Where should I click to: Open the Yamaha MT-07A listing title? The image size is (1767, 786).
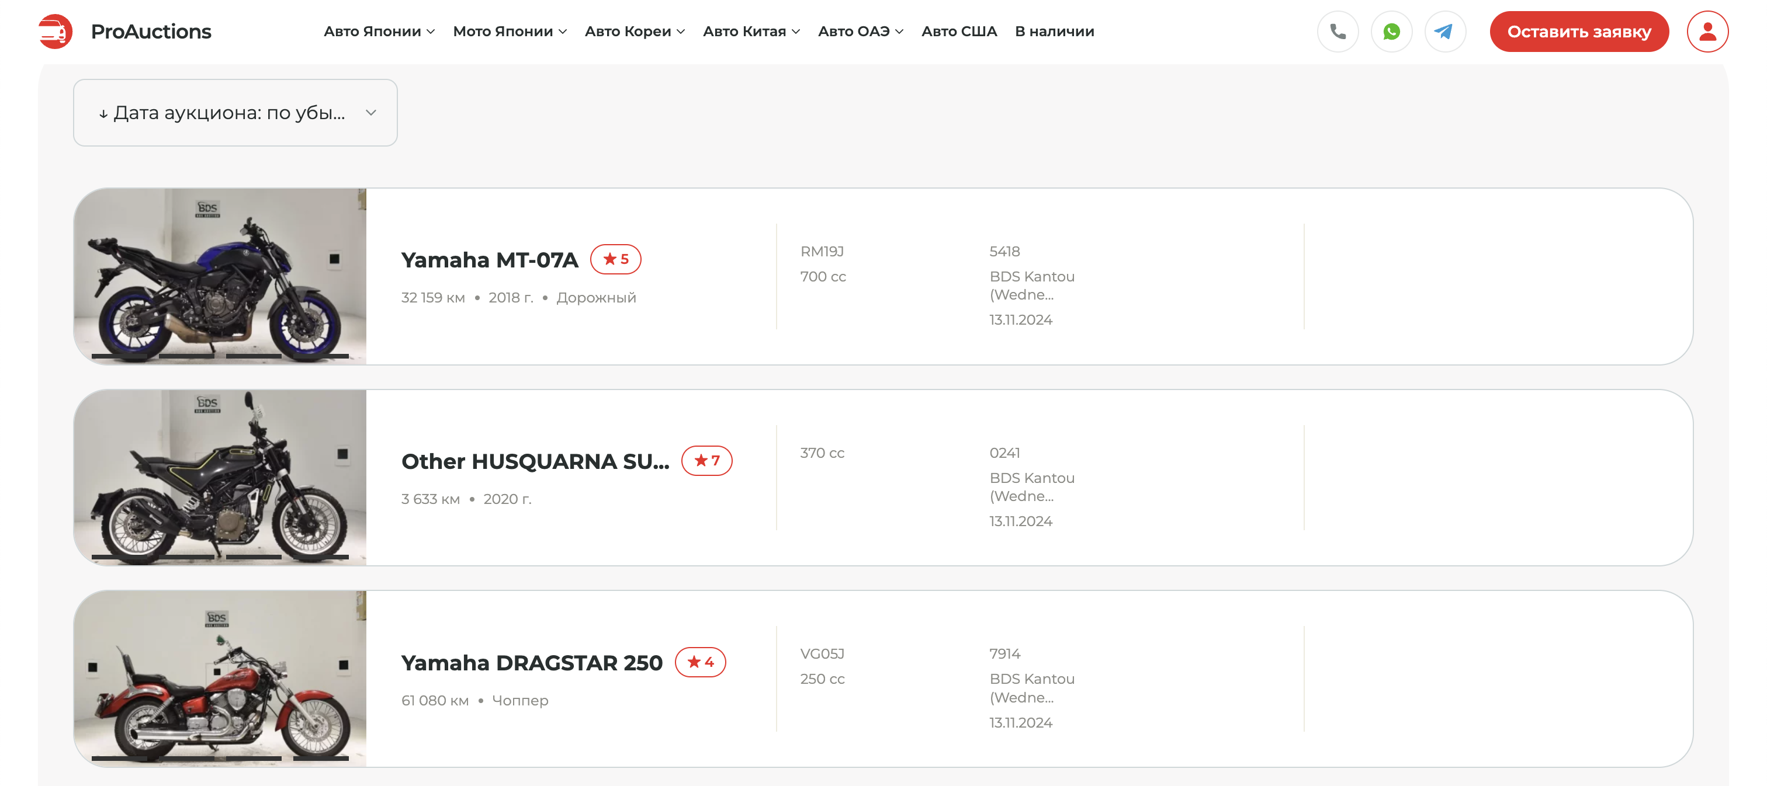(x=490, y=260)
